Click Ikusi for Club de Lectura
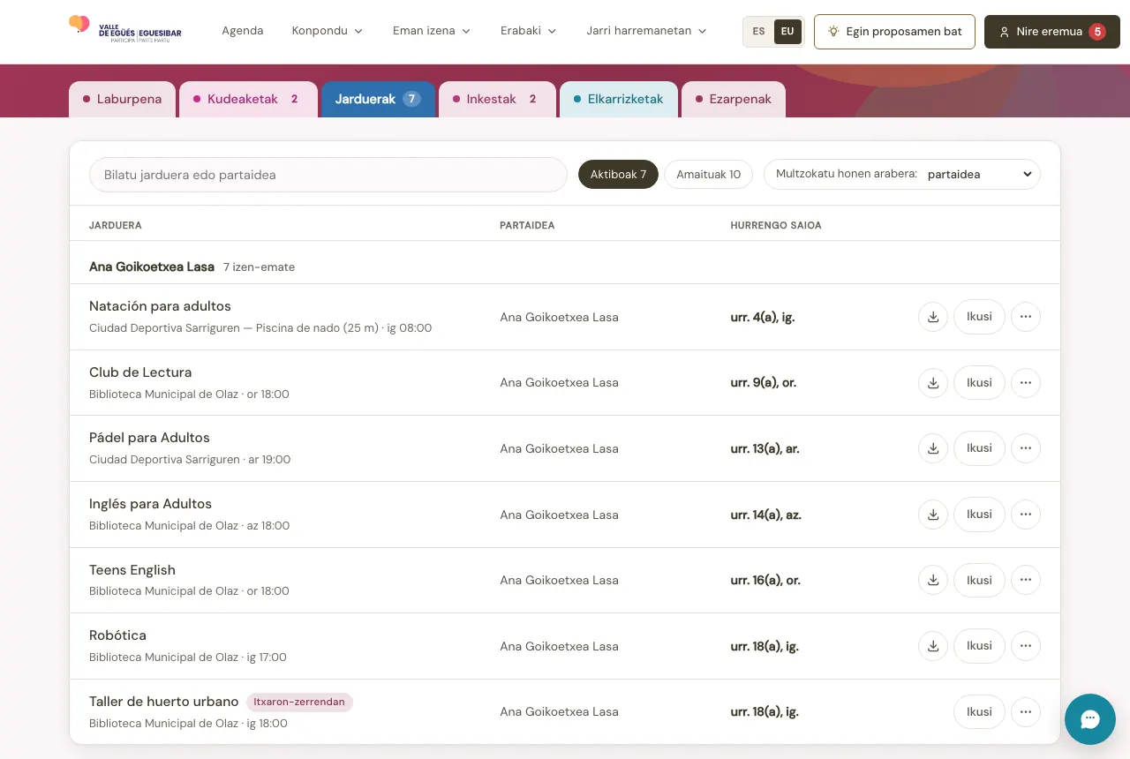 point(979,383)
